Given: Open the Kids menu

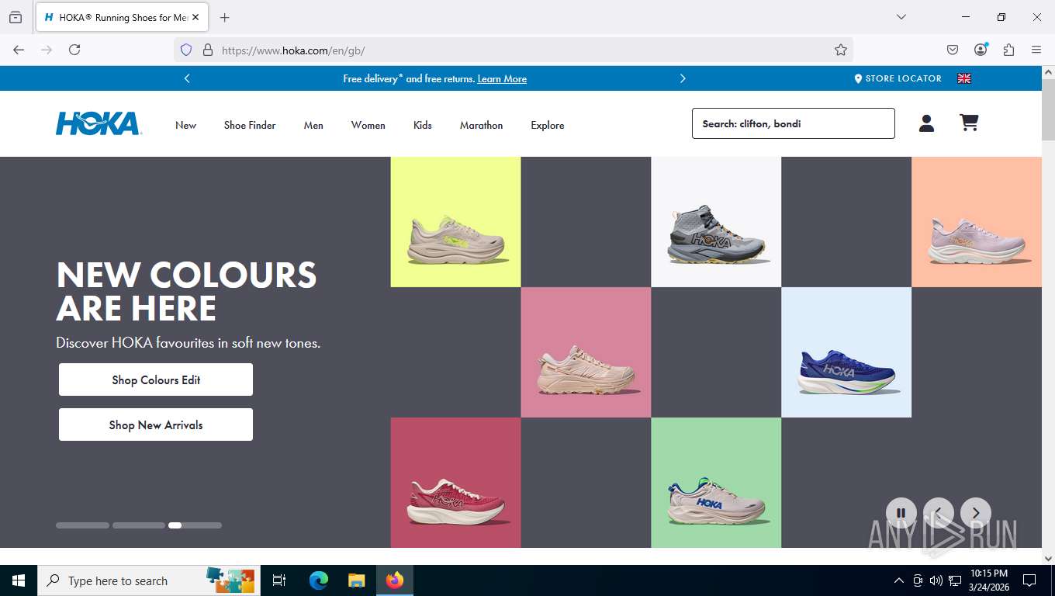Looking at the screenshot, I should click(x=423, y=125).
